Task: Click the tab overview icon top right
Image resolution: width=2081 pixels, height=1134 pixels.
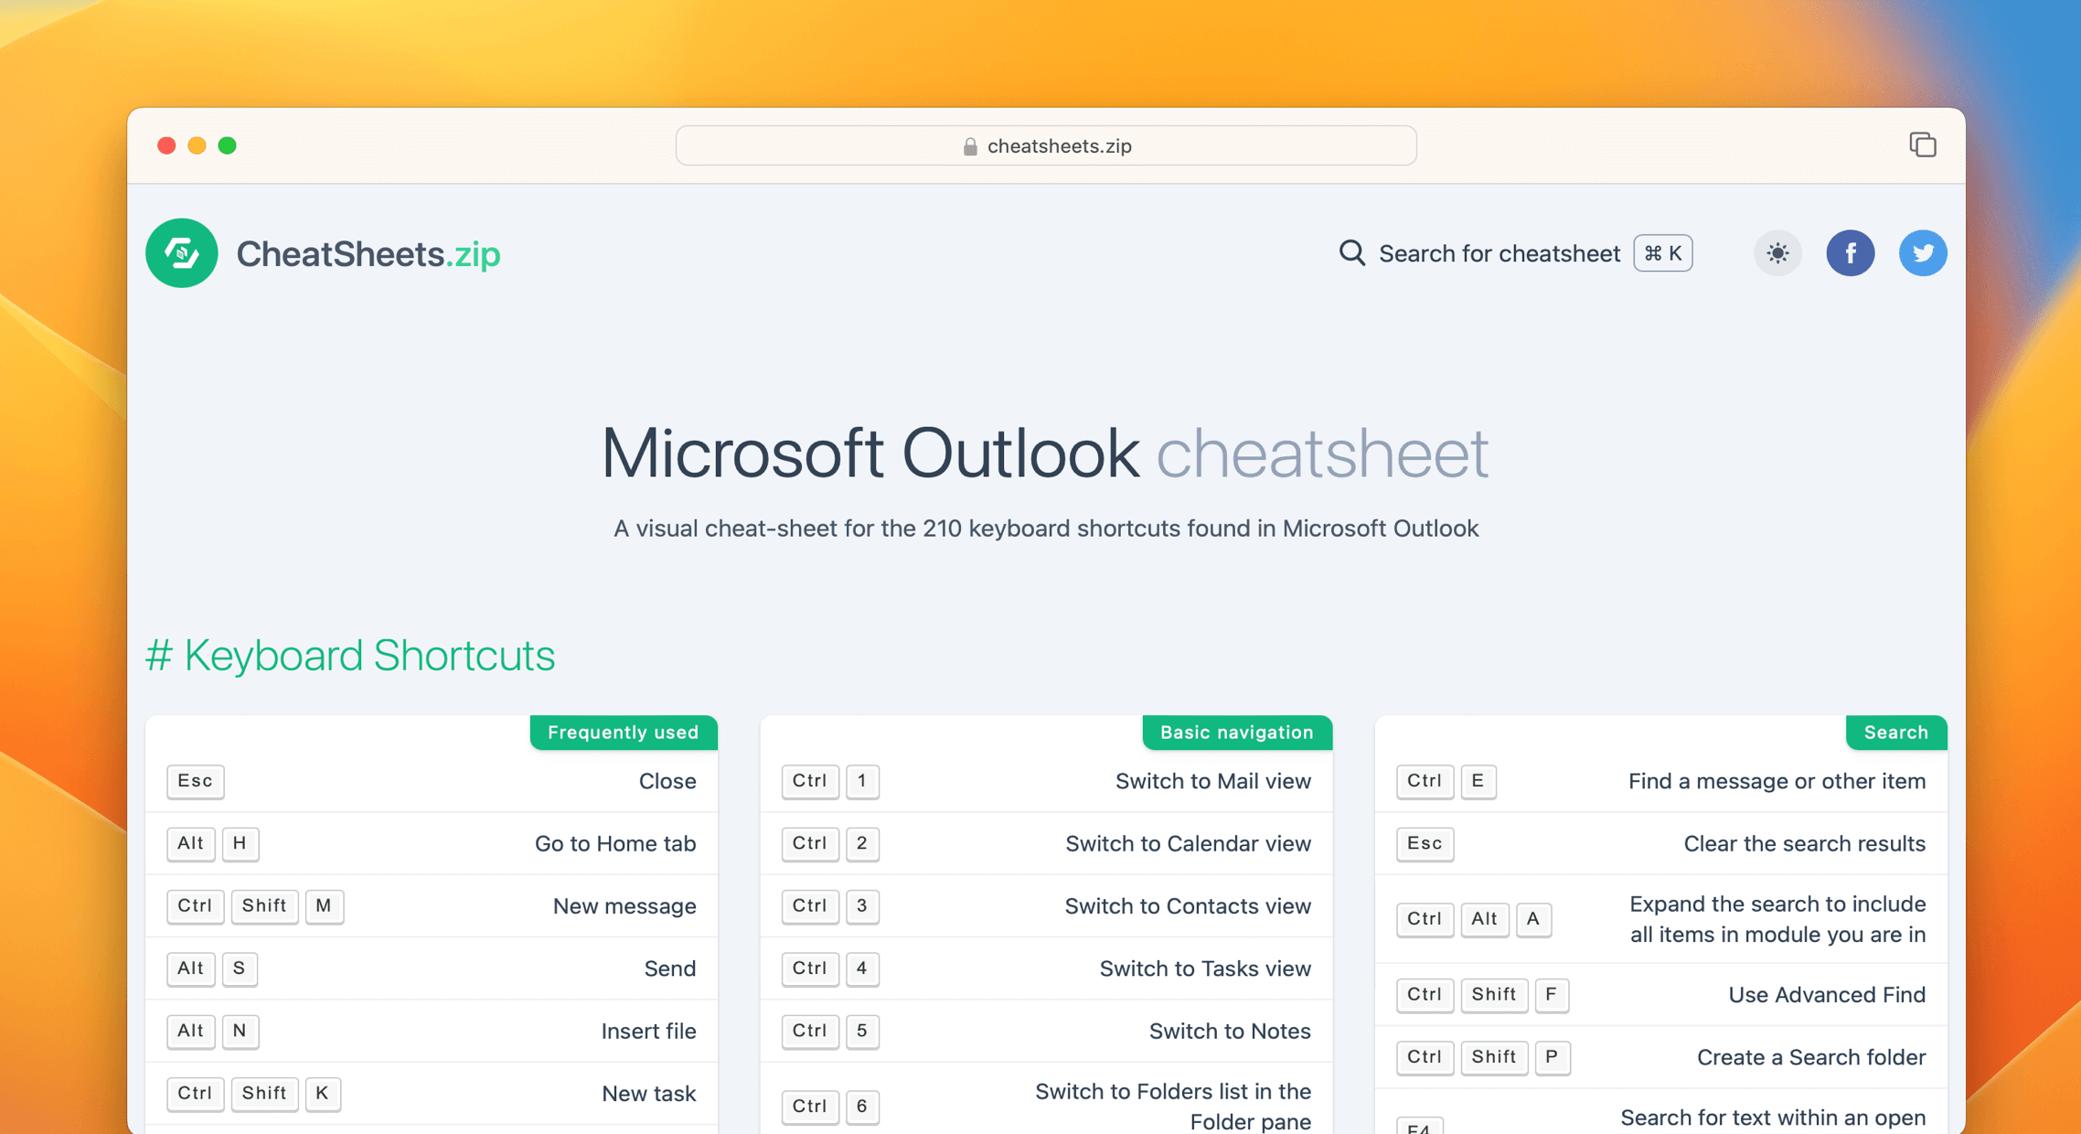Action: click(x=1923, y=144)
